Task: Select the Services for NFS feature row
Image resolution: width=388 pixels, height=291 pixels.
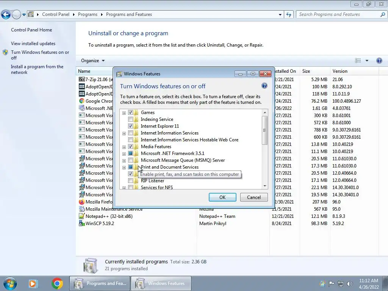Action: [x=157, y=187]
